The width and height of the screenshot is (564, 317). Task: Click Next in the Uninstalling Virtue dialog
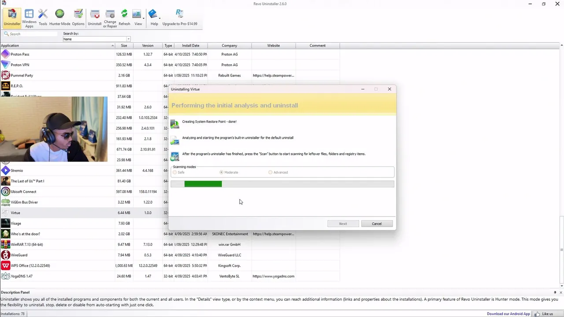[343, 224]
